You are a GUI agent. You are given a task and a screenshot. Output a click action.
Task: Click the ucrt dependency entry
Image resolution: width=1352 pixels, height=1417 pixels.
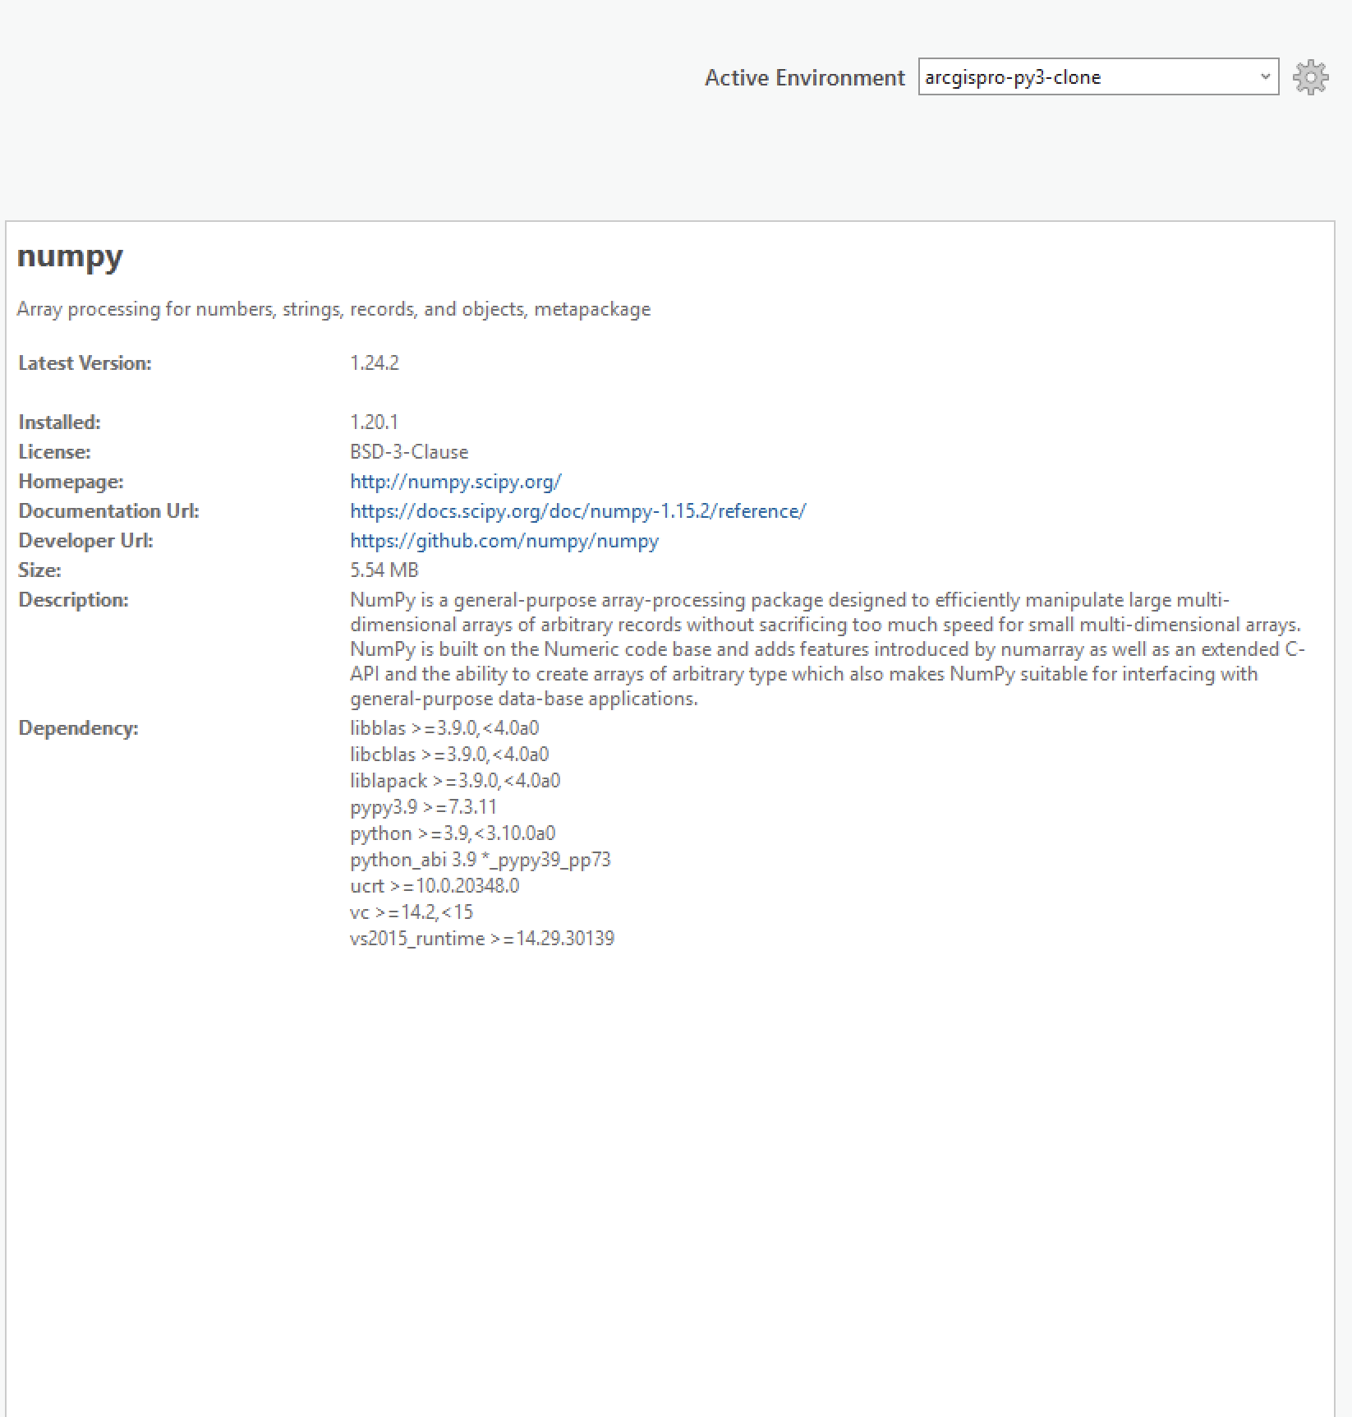434,886
